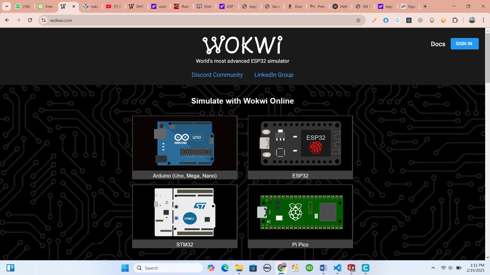Bookmark this page with the star icon
The width and height of the screenshot is (490, 275).
click(358, 20)
